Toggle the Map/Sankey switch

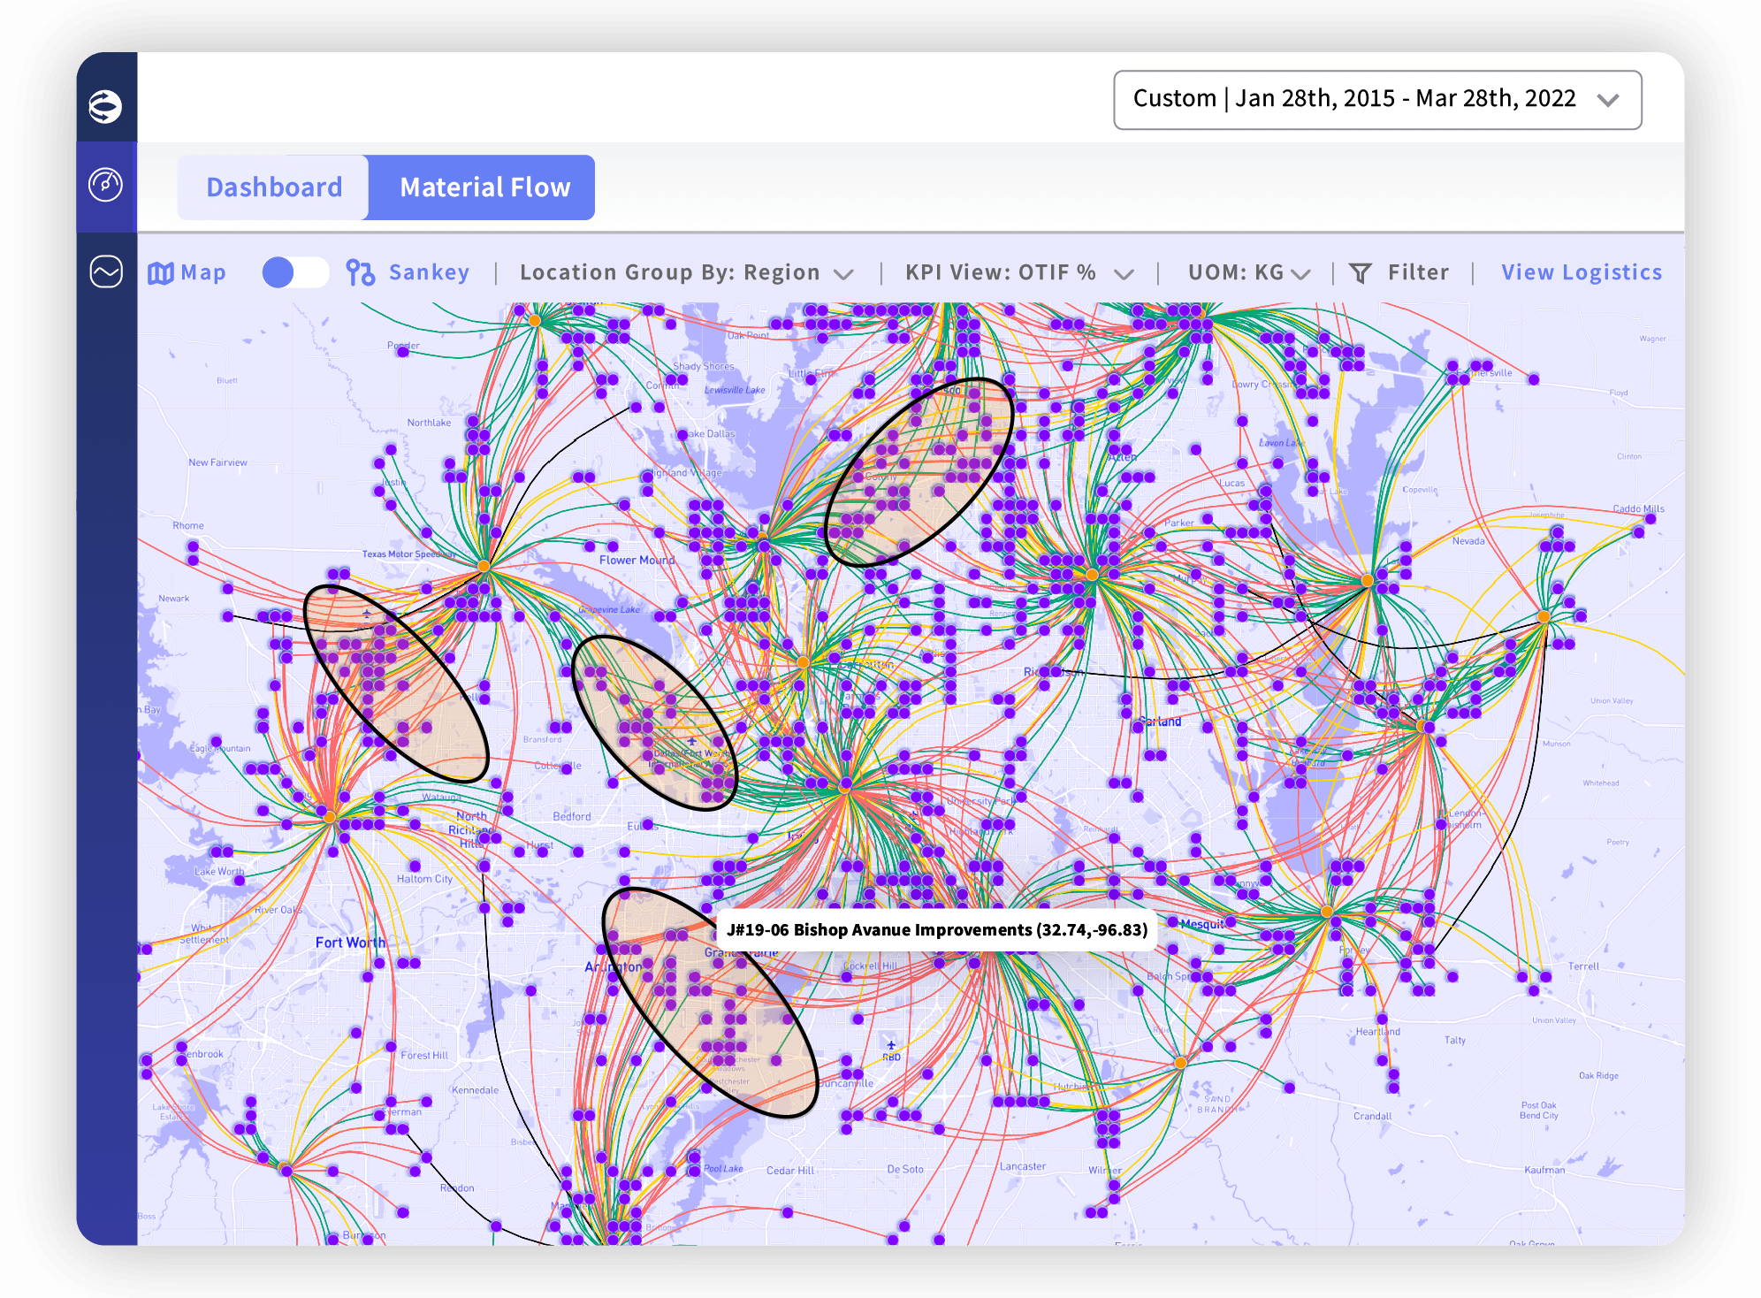295,272
